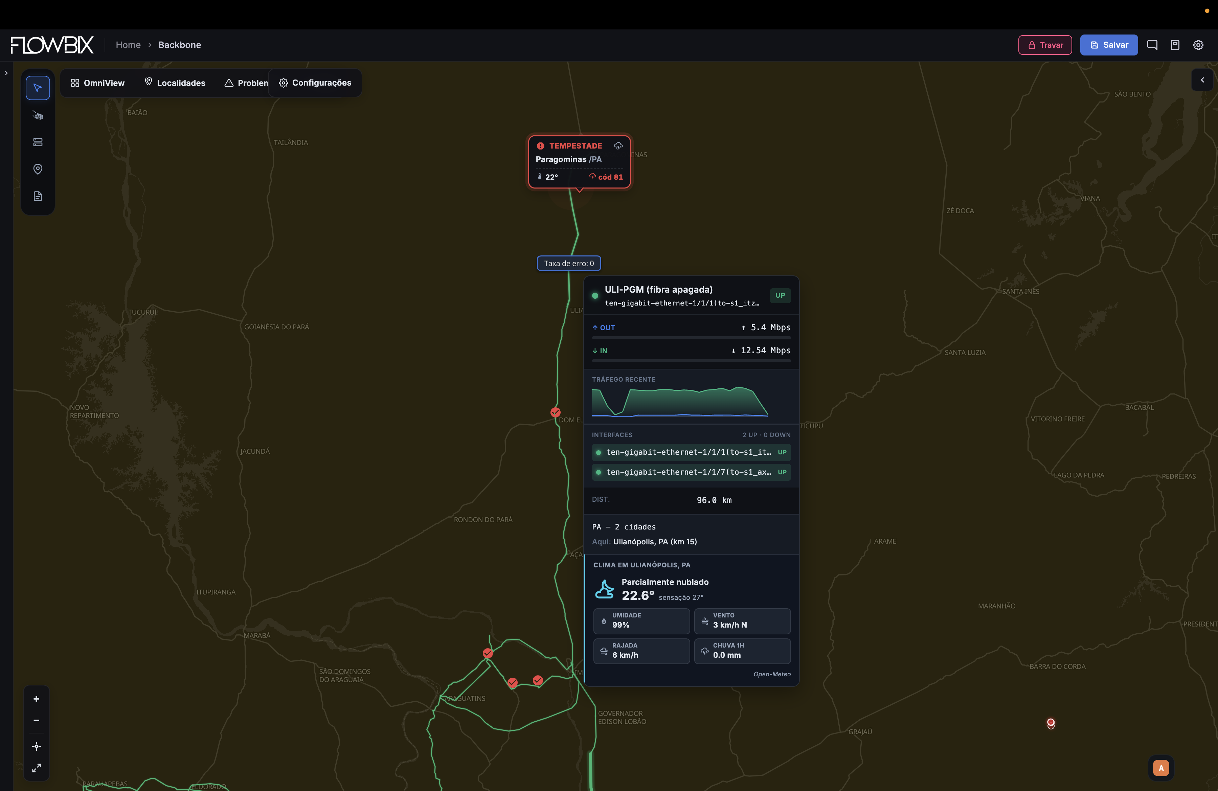Click the Chuva 1H 0.0 mm tile

point(742,651)
